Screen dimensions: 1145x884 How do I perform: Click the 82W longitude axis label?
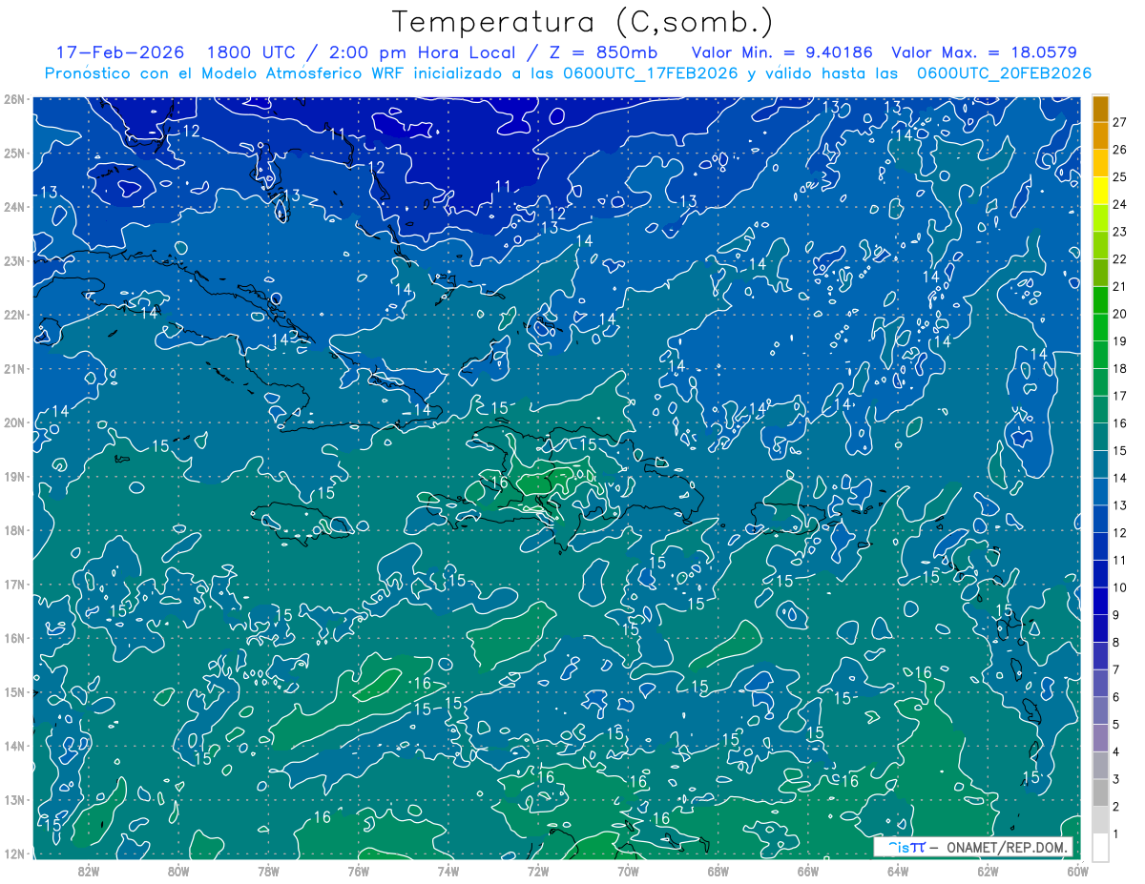pyautogui.click(x=88, y=871)
